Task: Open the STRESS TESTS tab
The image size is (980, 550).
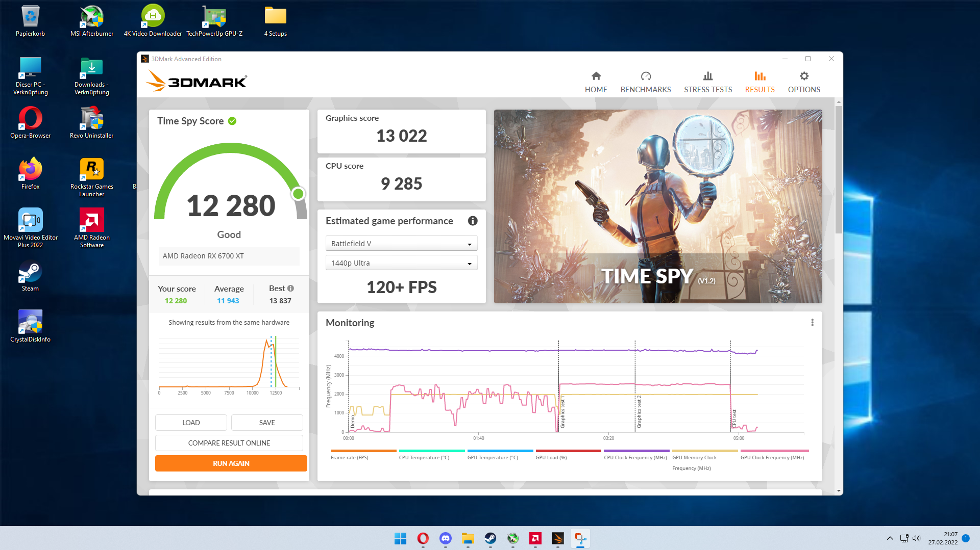Action: click(x=708, y=82)
